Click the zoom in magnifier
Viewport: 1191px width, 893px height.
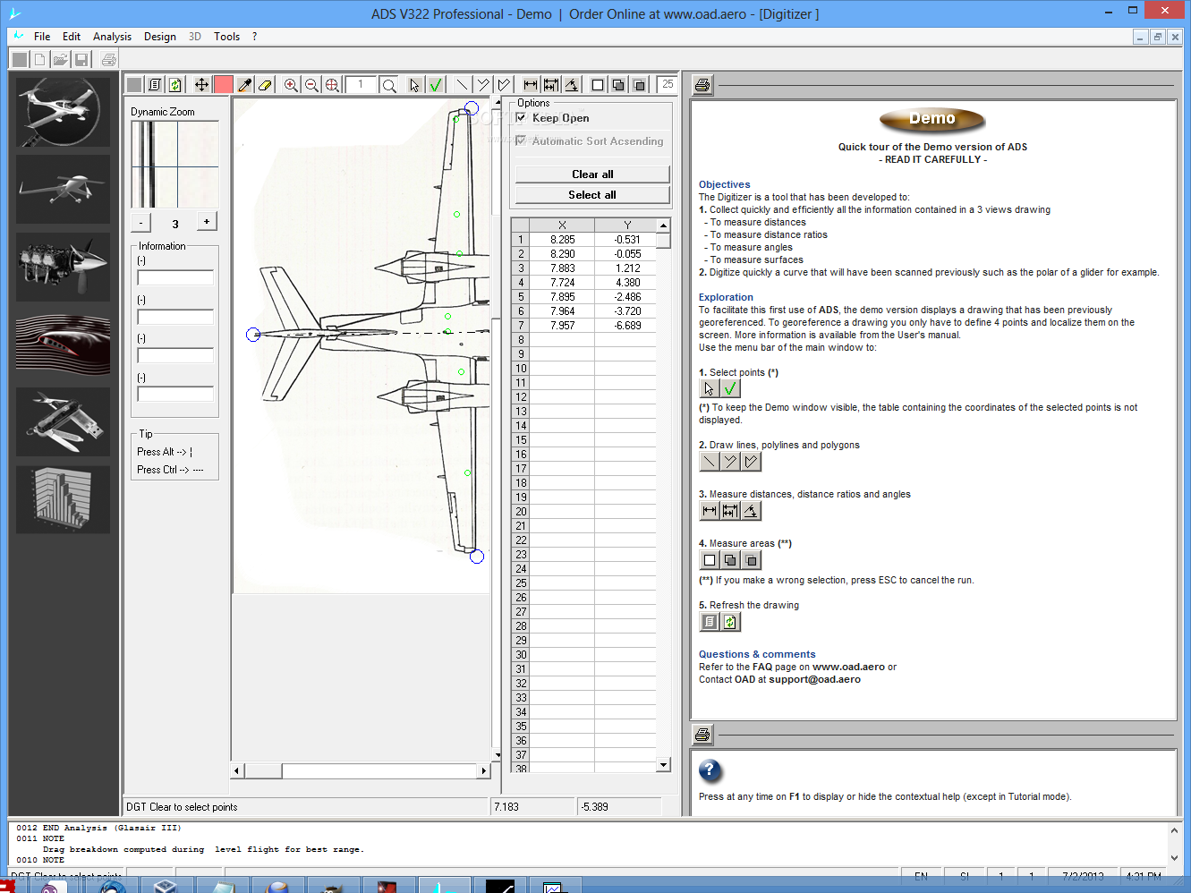point(291,85)
